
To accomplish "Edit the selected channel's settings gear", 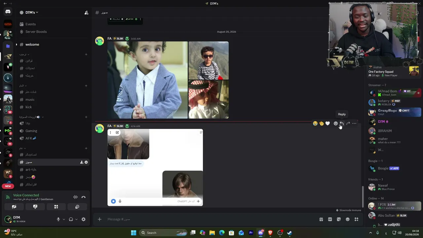I will [x=86, y=162].
